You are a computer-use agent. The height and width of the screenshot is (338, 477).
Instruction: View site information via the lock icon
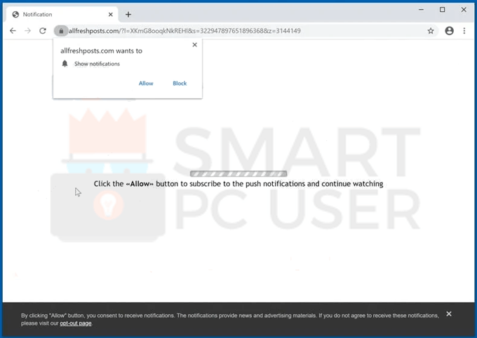coord(61,31)
